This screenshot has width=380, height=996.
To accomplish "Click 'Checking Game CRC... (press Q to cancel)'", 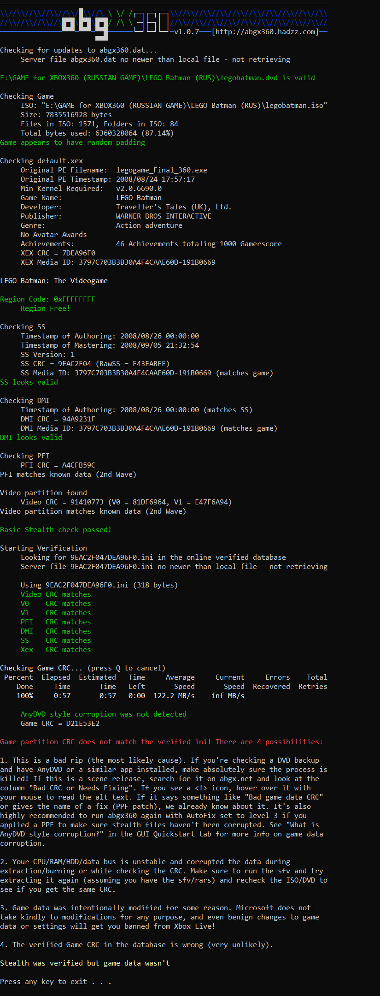I will [83, 668].
